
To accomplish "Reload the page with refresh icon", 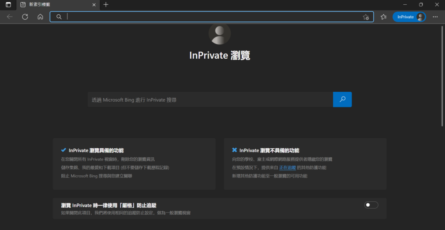I will pyautogui.click(x=25, y=17).
